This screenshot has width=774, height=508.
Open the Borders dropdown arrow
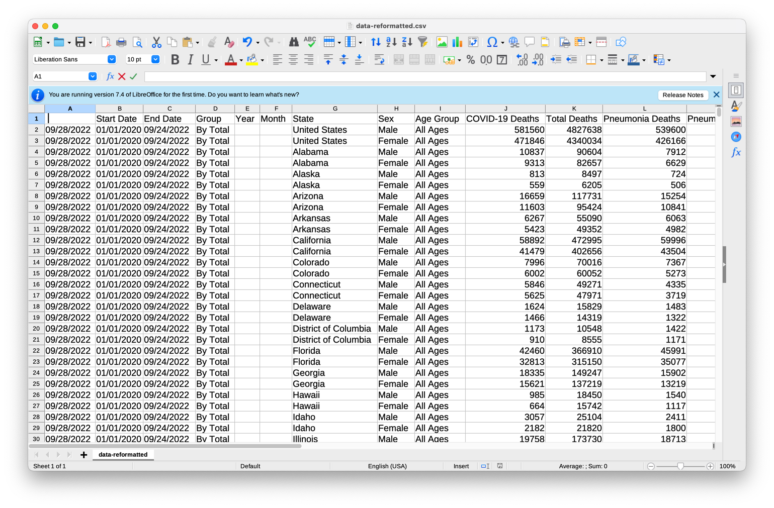(601, 60)
